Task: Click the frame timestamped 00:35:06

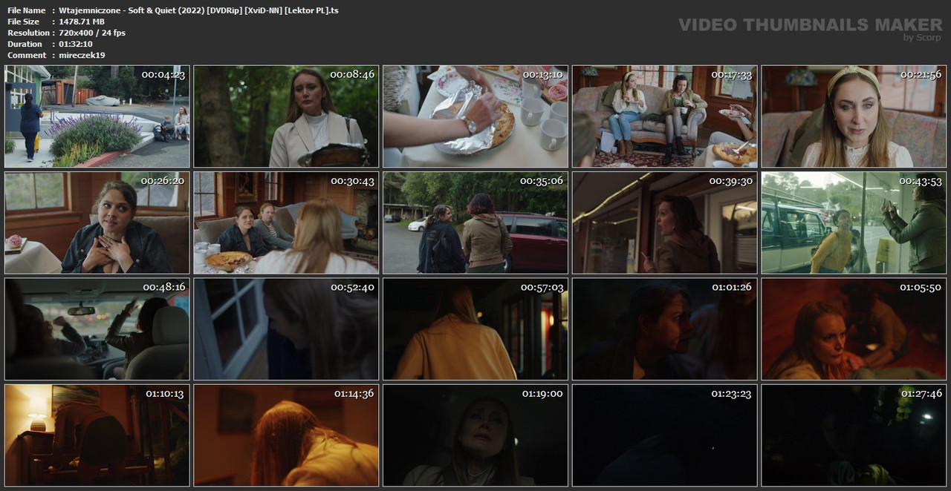Action: pos(475,223)
